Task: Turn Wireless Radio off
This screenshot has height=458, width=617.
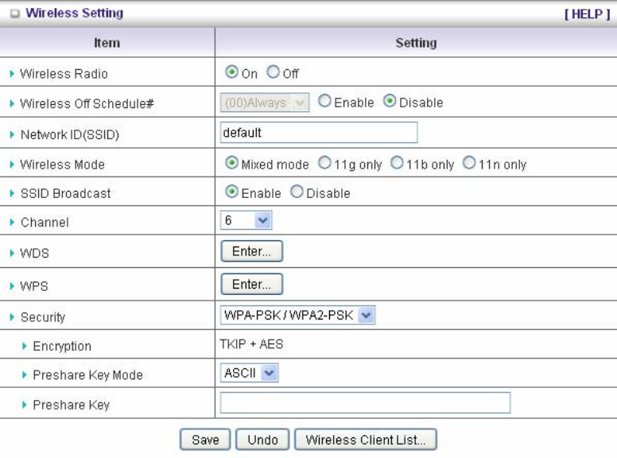Action: (274, 73)
